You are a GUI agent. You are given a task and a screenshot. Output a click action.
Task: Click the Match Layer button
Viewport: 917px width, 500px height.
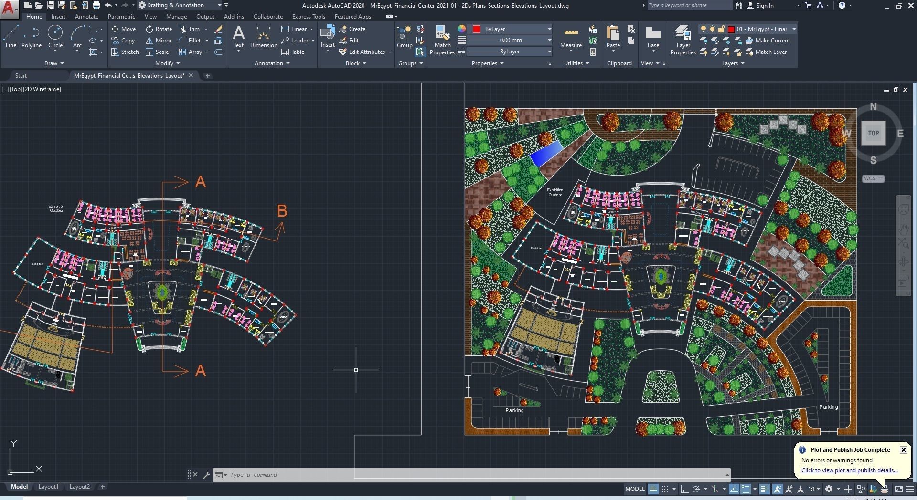[x=766, y=52]
